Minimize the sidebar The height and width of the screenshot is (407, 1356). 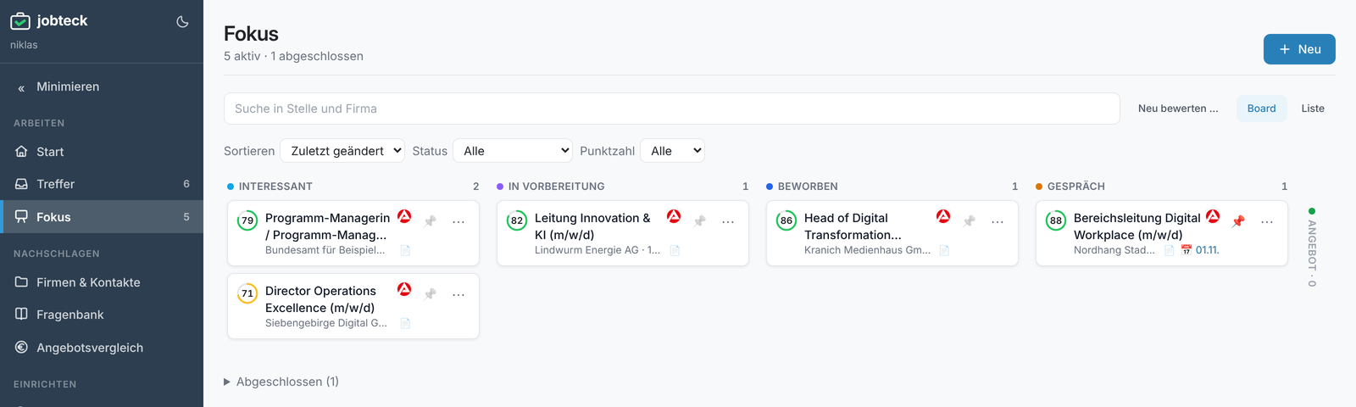coord(102,86)
